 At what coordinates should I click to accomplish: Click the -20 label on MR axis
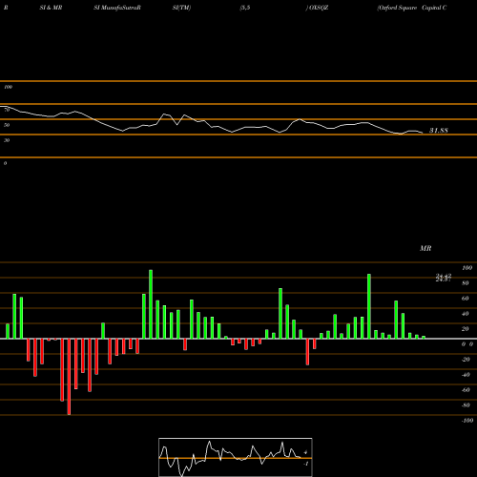[466, 360]
